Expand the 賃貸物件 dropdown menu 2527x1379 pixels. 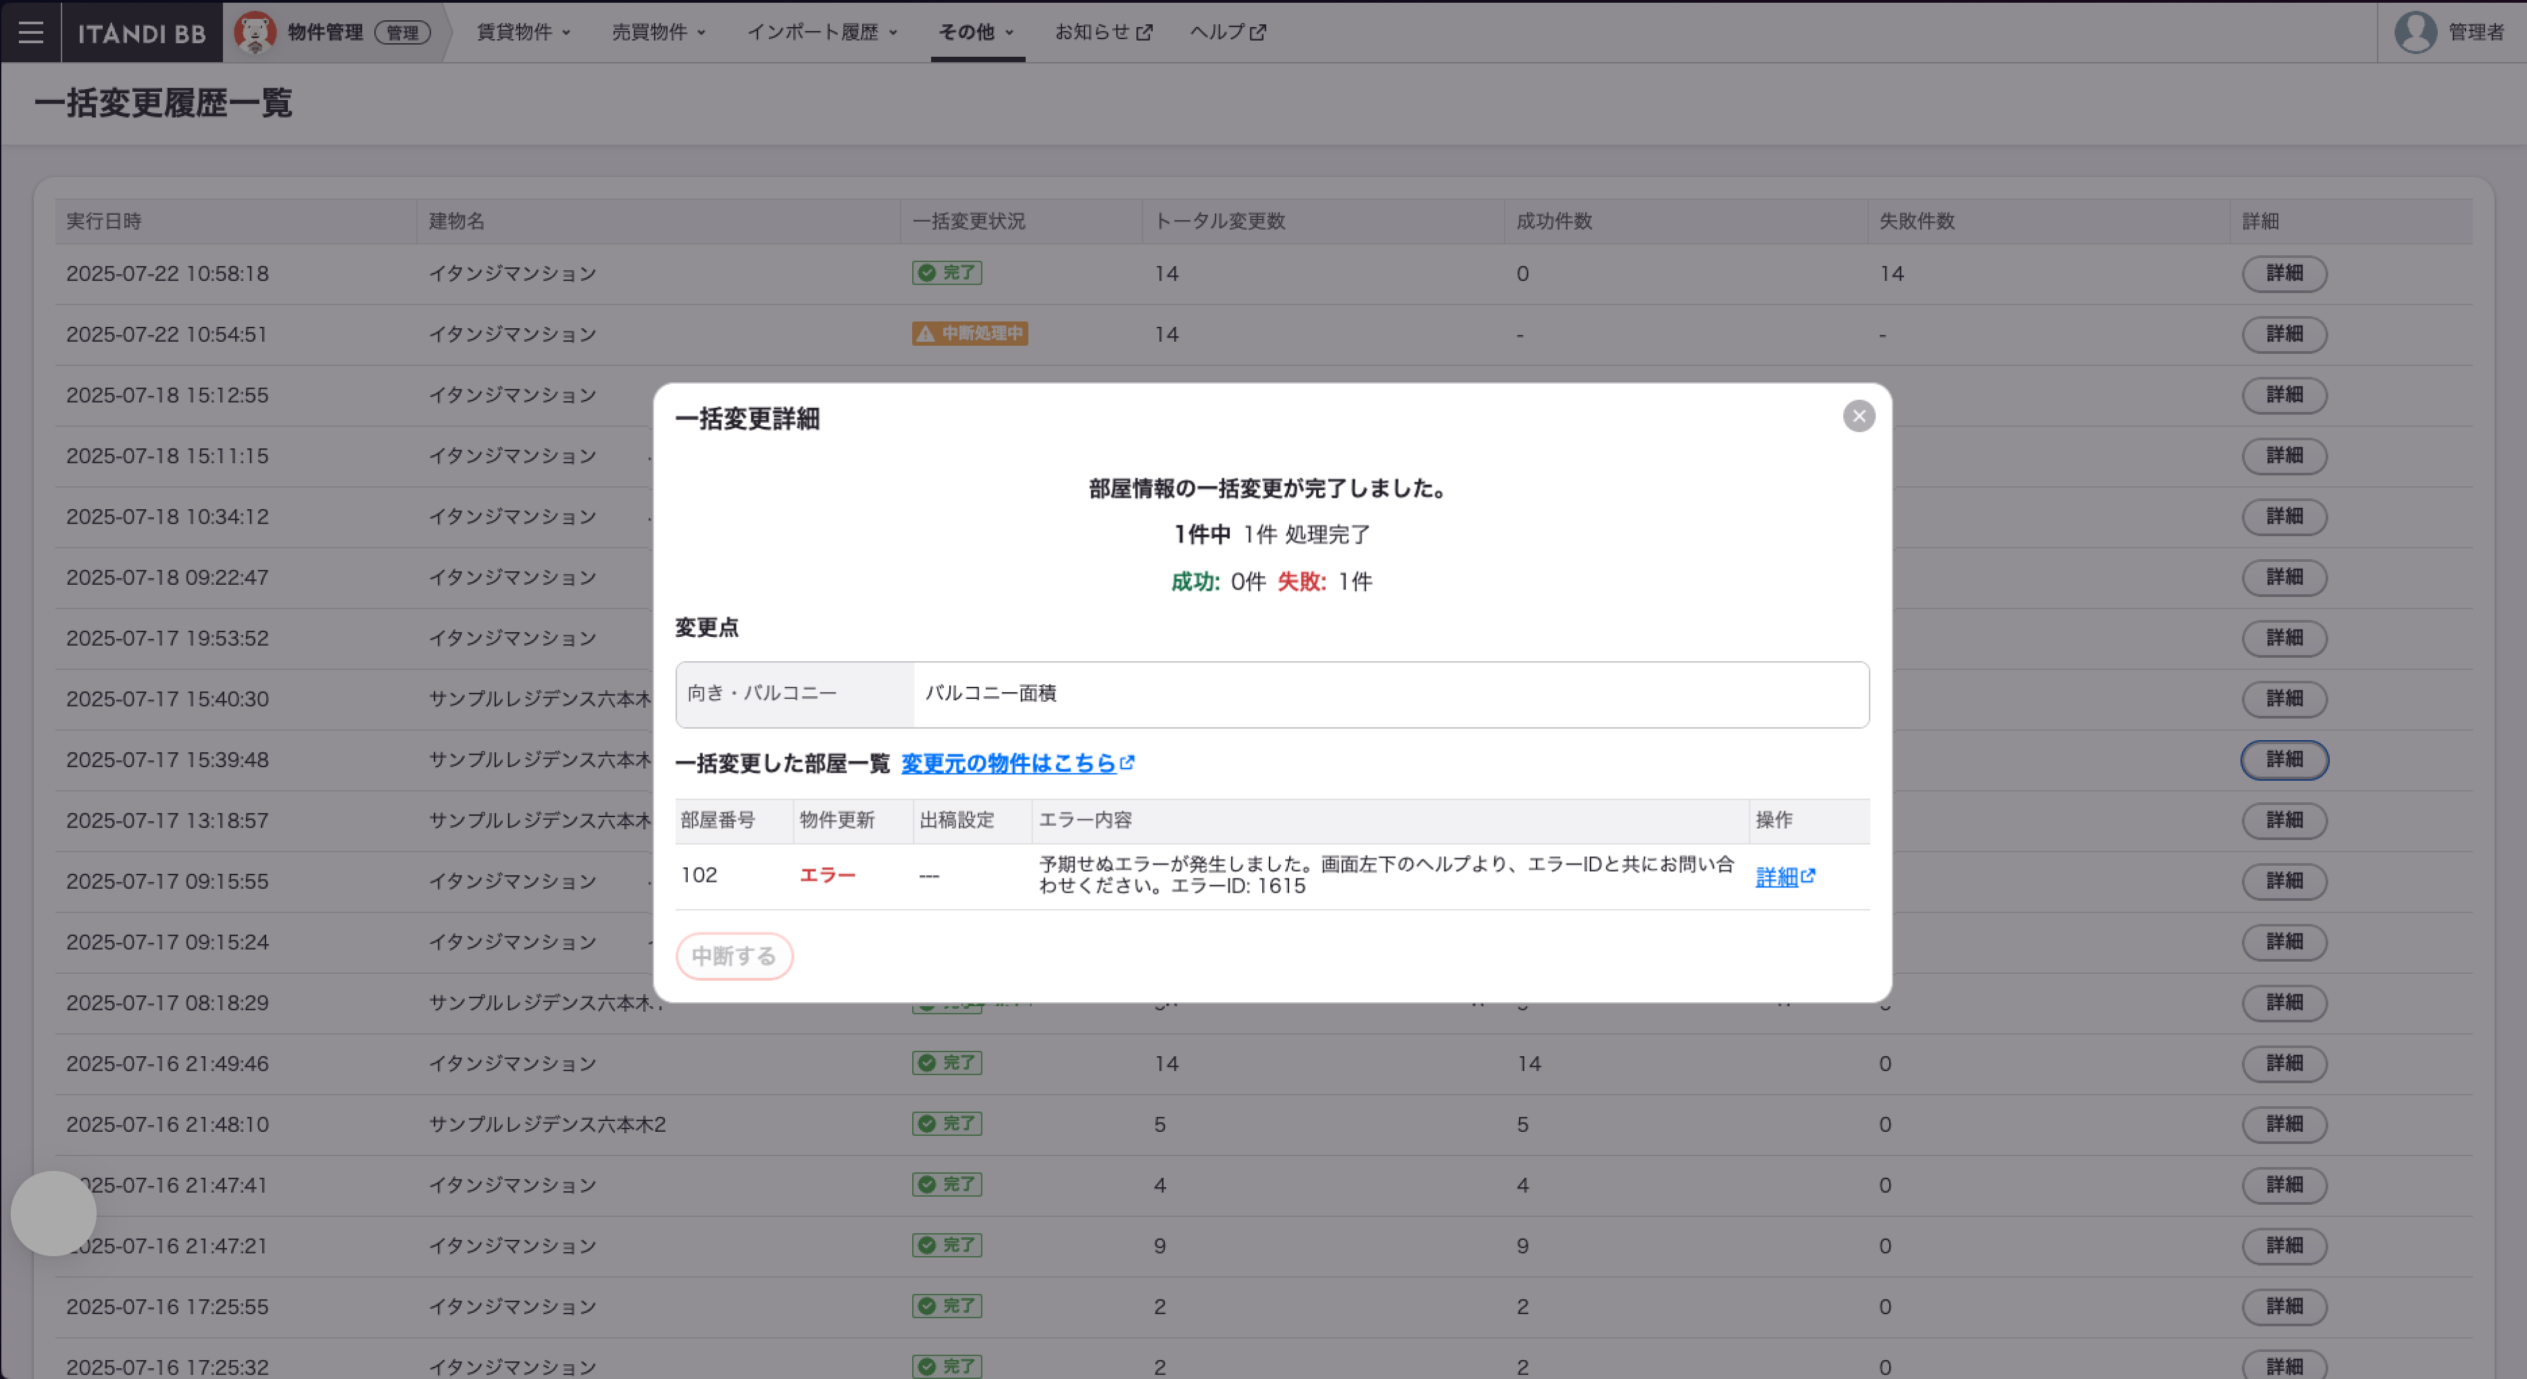pos(523,32)
